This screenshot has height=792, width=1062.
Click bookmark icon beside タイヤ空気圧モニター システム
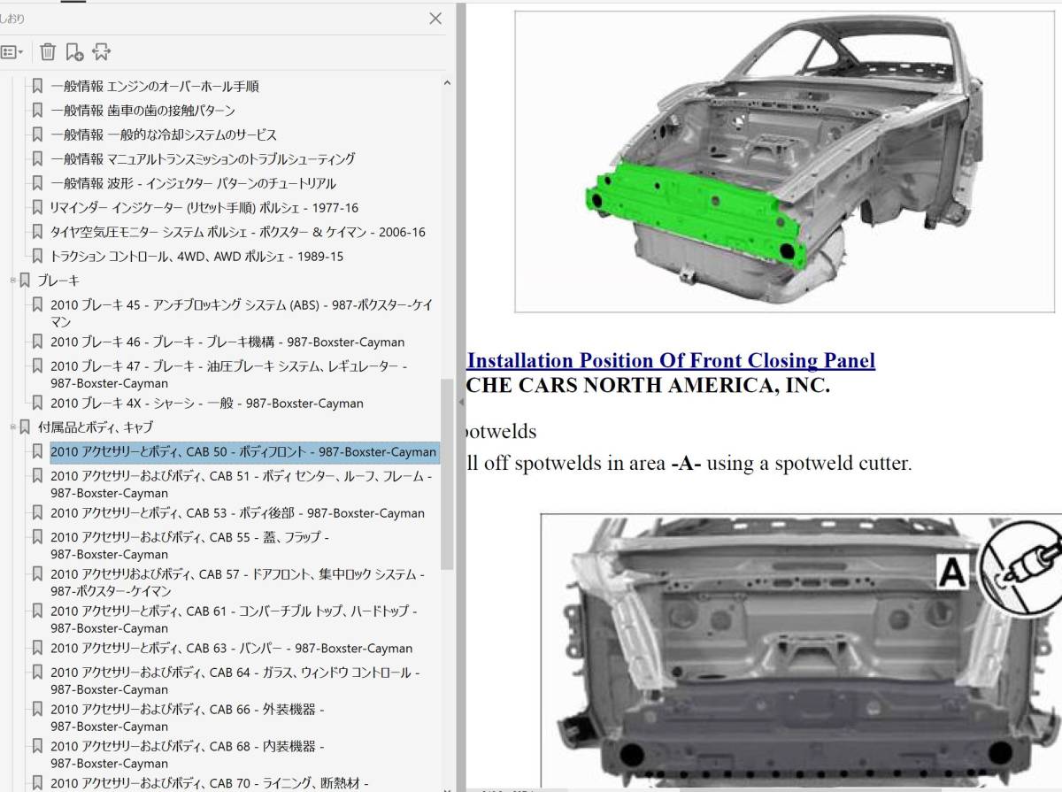[37, 231]
